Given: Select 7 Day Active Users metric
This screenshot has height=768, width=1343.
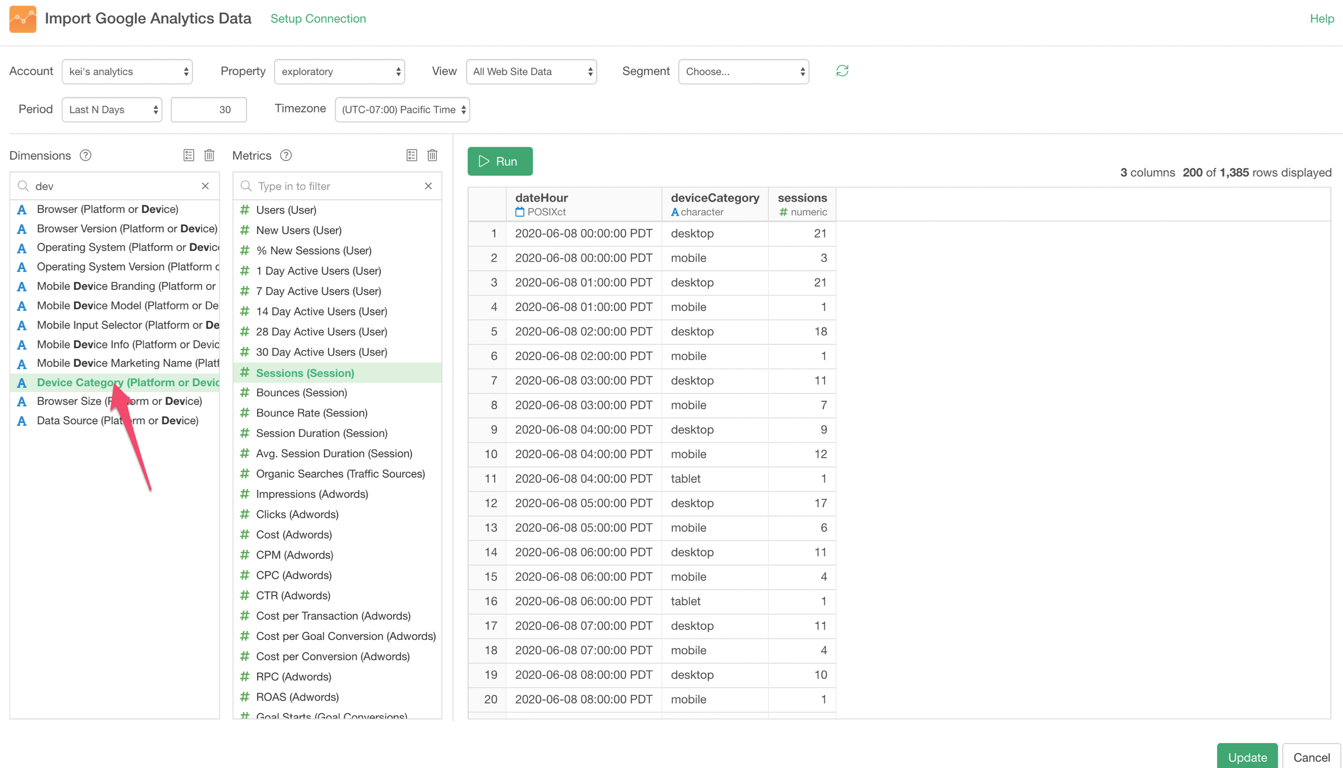Looking at the screenshot, I should point(338,291).
